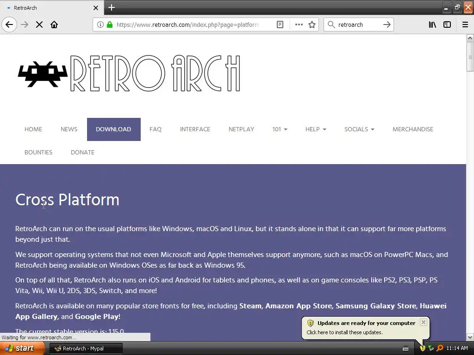Click the bold Google Play text
Image resolution: width=474 pixels, height=355 pixels.
click(x=97, y=316)
